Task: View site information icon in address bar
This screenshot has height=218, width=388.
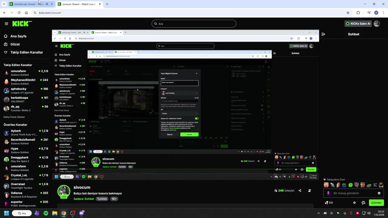Action: 35,13
